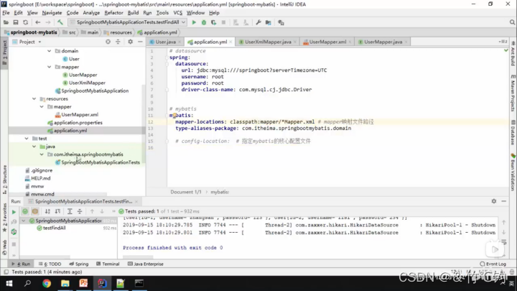This screenshot has width=517, height=291.
Task: Collapse the mapper package under main
Action: pyautogui.click(x=49, y=67)
